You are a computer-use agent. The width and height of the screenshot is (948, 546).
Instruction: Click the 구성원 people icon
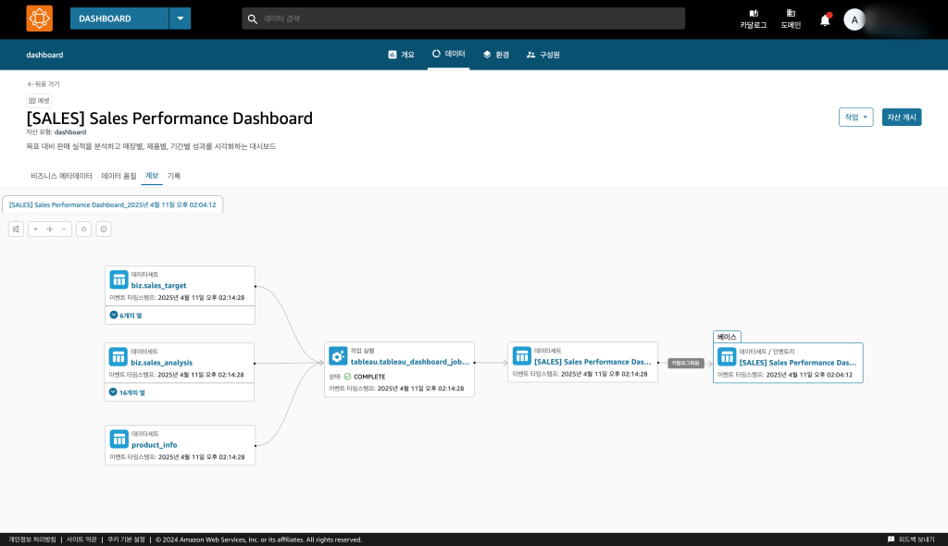click(530, 55)
